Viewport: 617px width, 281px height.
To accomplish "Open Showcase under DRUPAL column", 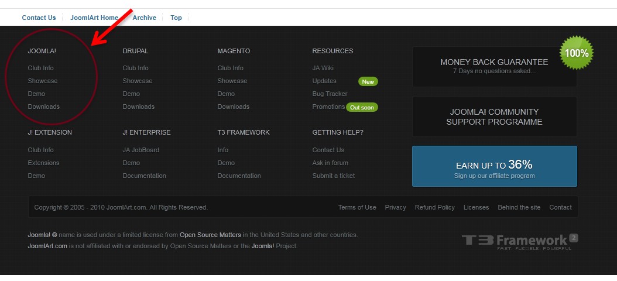I will tap(138, 81).
